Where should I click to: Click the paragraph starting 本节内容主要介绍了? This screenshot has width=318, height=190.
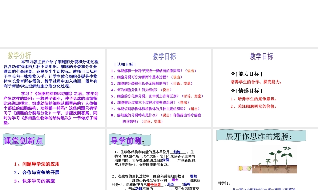pyautogui.click(x=51, y=74)
